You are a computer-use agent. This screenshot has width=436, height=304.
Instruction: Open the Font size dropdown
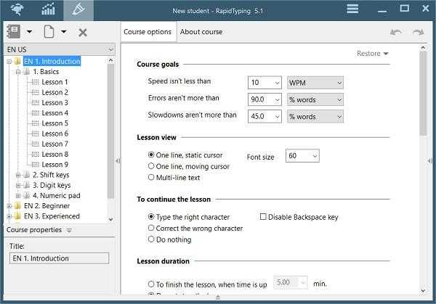pyautogui.click(x=302, y=156)
